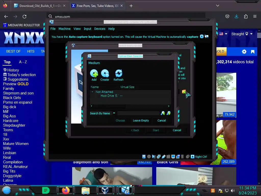
Task: Click the list all tabs chevron in Firefox
Action: (x=218, y=6)
